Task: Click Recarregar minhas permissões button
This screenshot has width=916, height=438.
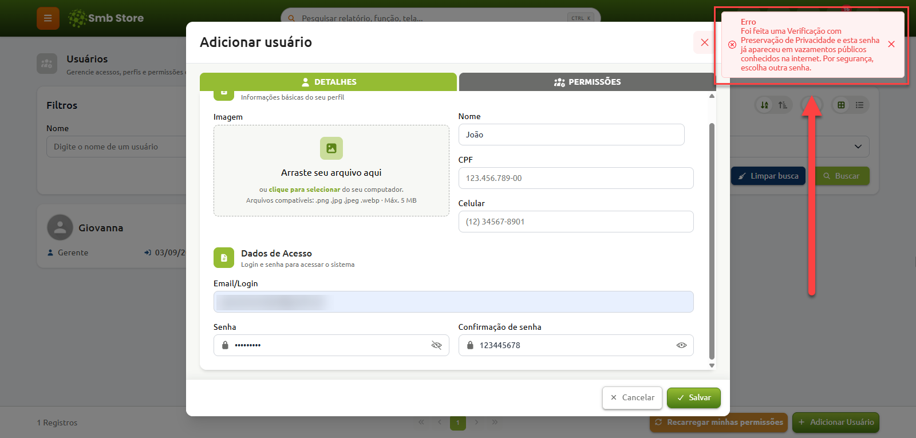Action: pos(719,423)
